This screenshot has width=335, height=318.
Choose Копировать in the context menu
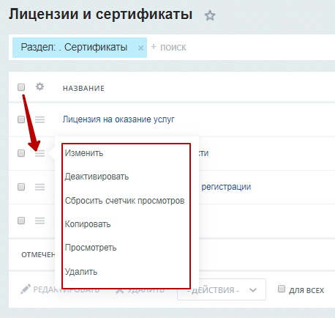point(88,224)
